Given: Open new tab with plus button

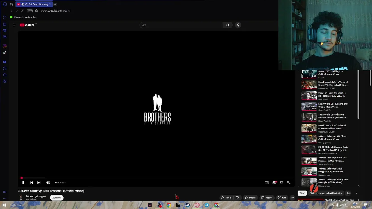Looking at the screenshot, I should coord(55,4).
